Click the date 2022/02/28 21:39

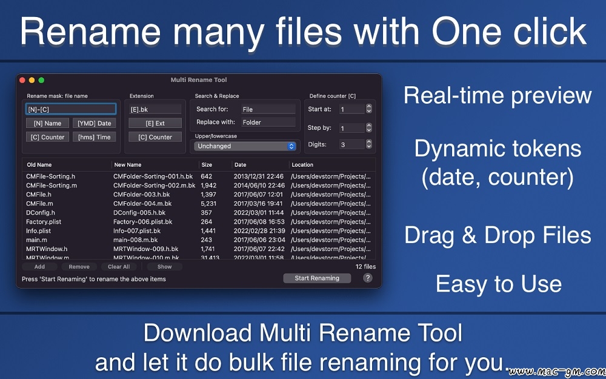tap(259, 231)
